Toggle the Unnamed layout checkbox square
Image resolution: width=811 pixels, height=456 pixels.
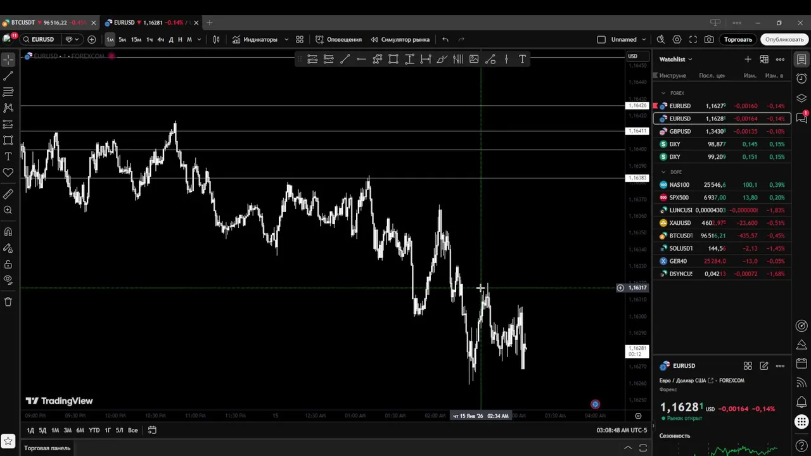click(x=601, y=39)
